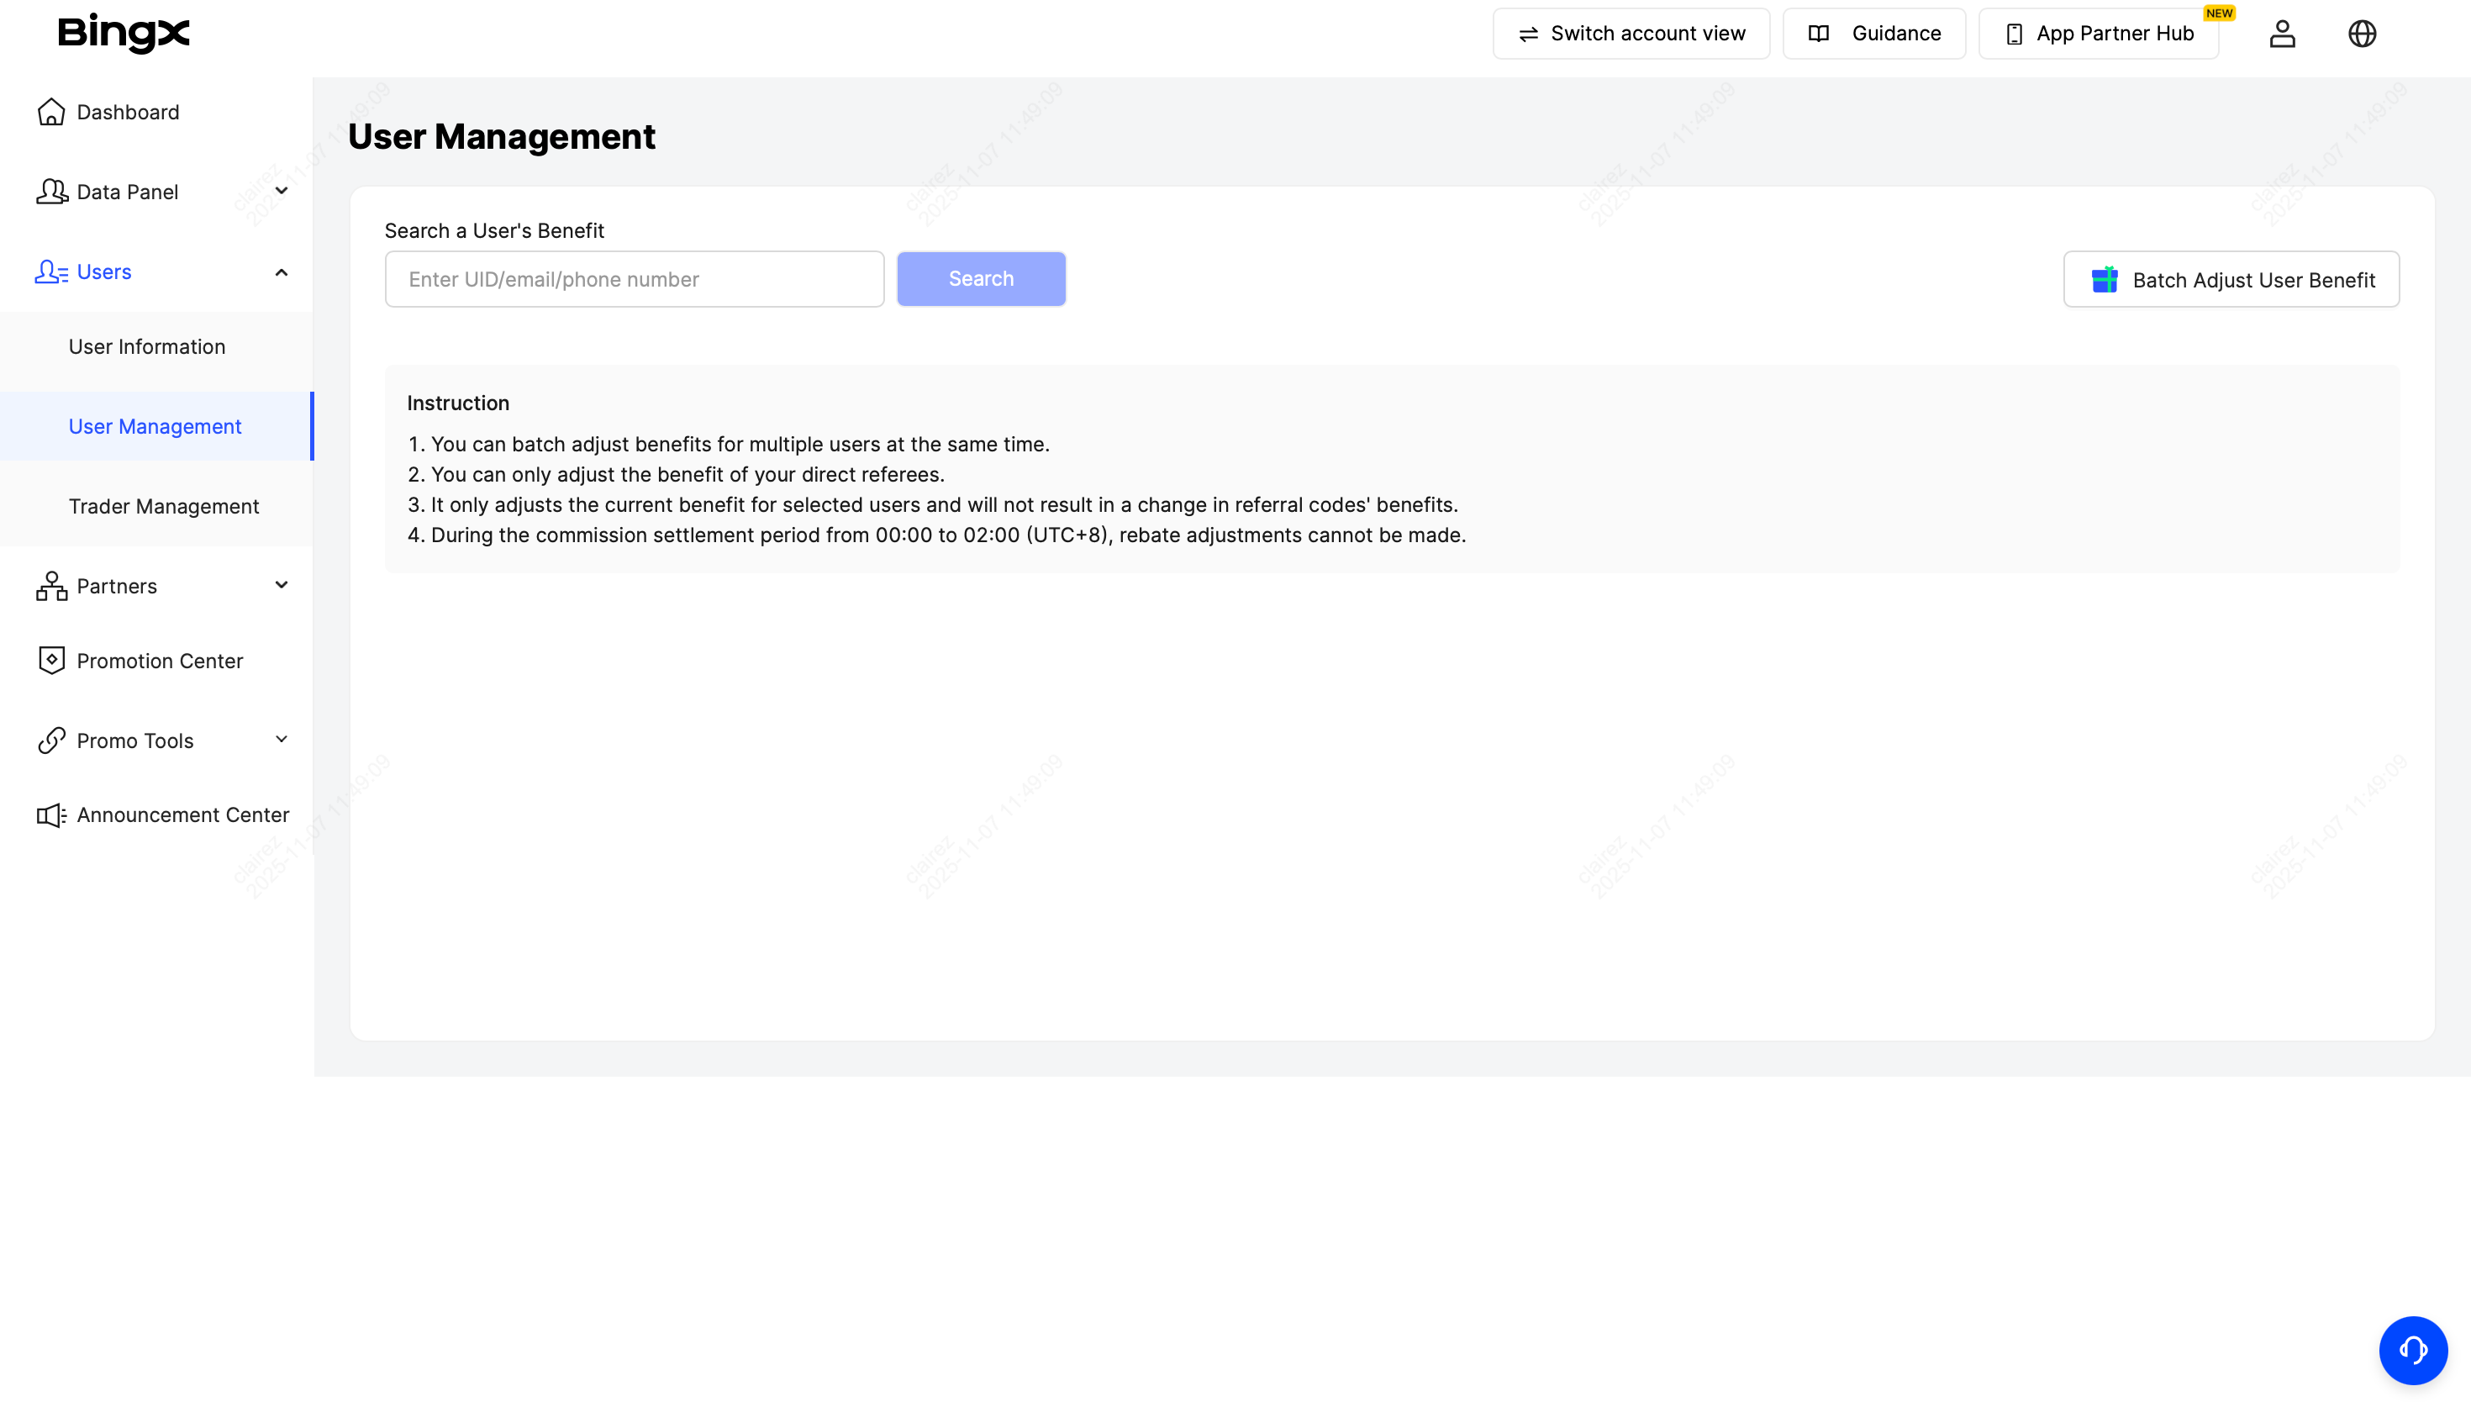Click Switch account view button
This screenshot has height=1402, width=2471.
pyautogui.click(x=1631, y=34)
